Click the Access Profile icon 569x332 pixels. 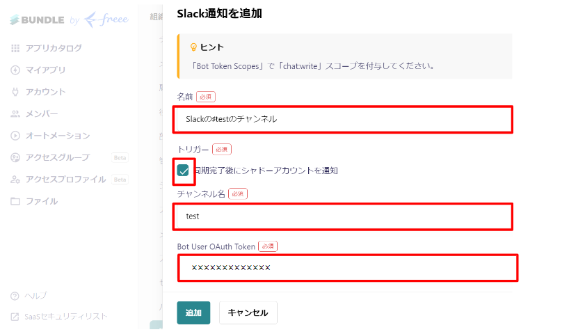pos(15,180)
